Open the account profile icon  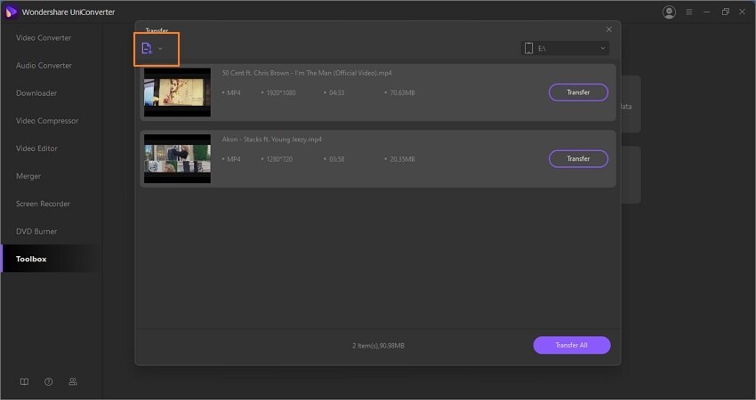point(669,12)
